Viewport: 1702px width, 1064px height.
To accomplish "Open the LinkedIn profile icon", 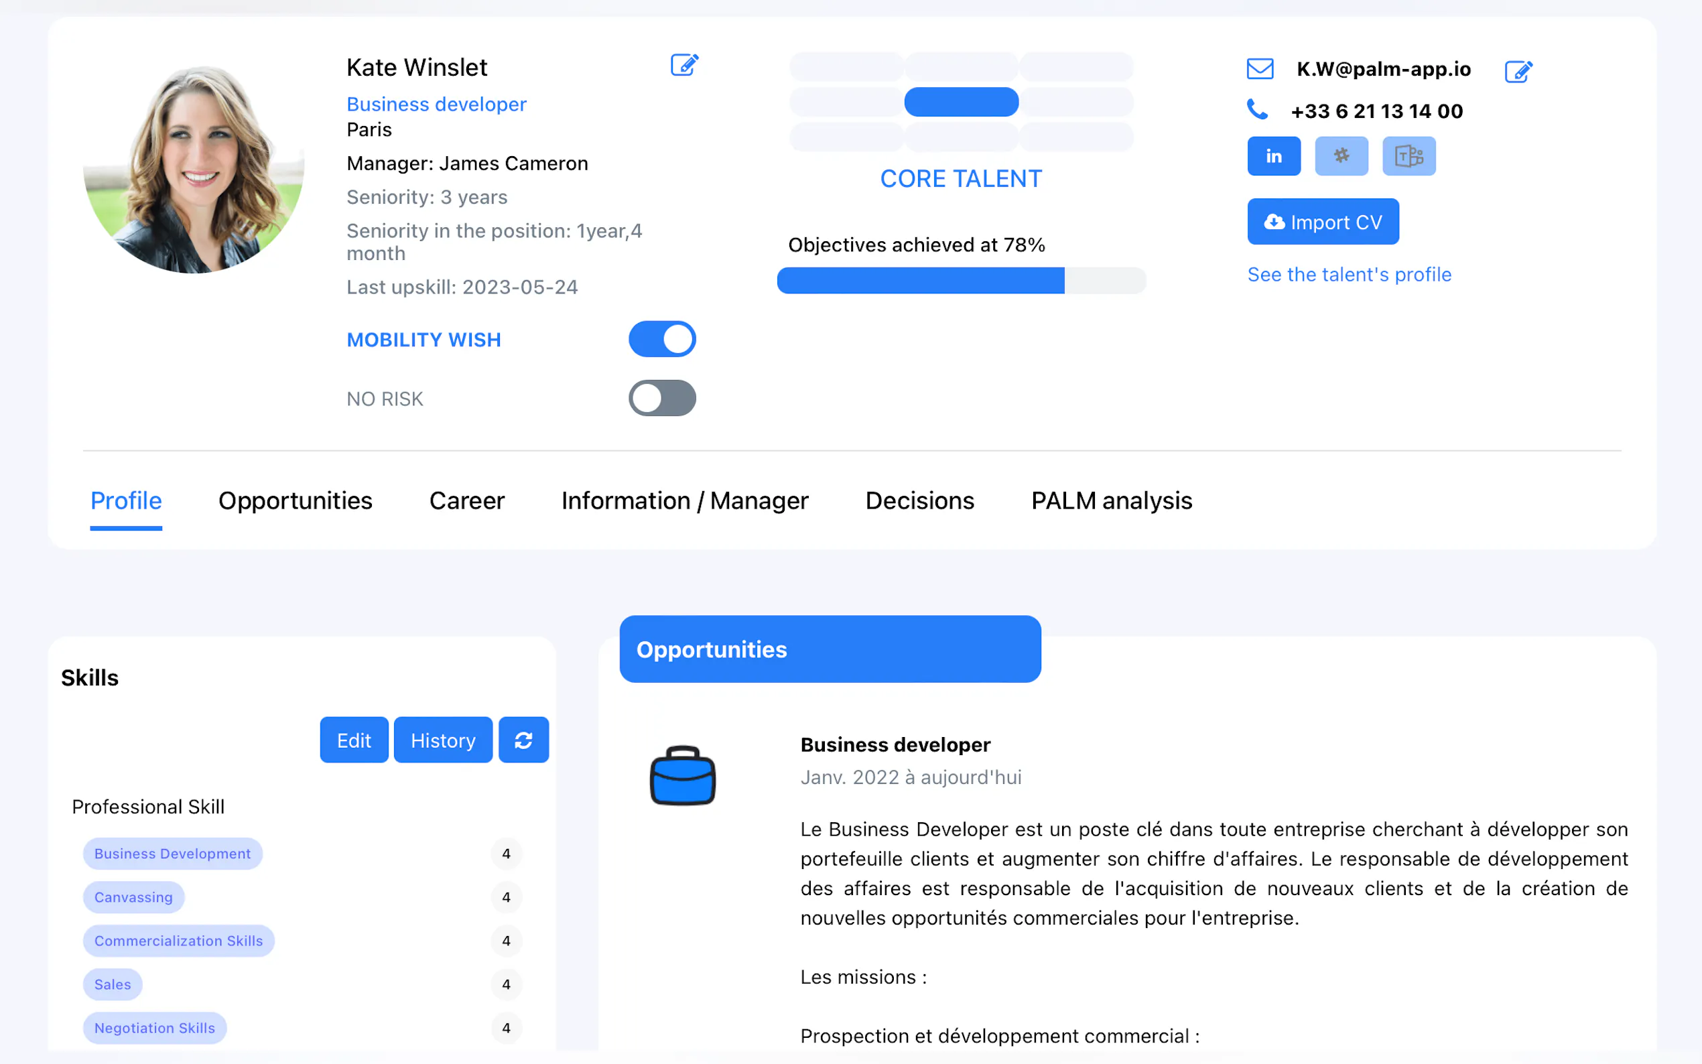I will (1272, 156).
